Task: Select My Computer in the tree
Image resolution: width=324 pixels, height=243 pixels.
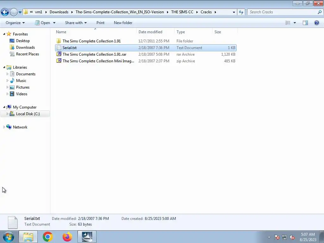Action: [25, 107]
